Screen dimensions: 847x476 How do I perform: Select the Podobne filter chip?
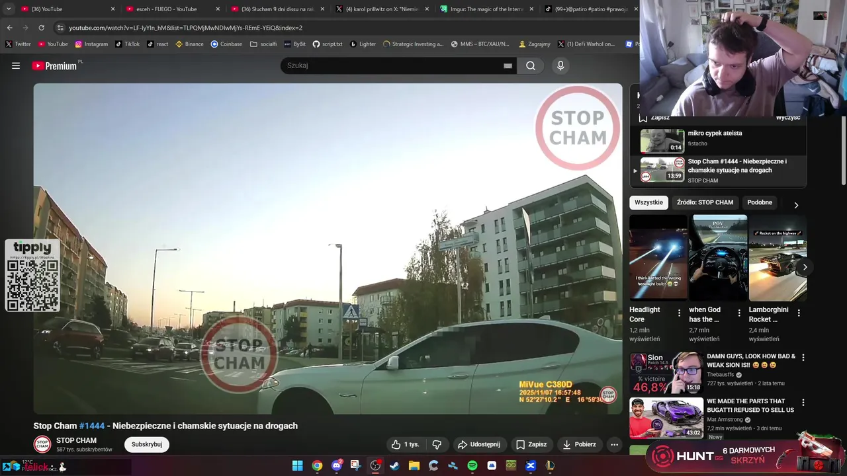[x=760, y=202]
